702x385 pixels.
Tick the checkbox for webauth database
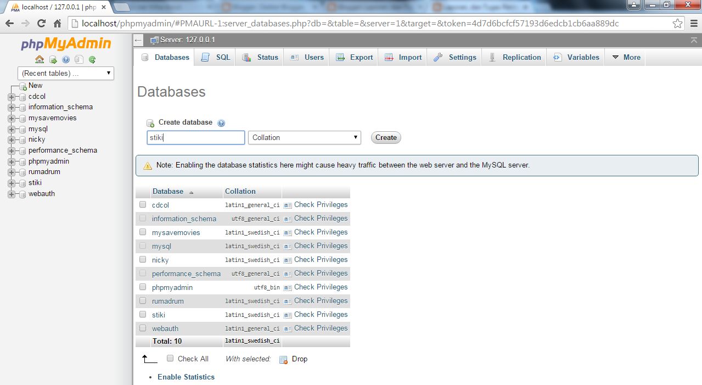(x=143, y=328)
